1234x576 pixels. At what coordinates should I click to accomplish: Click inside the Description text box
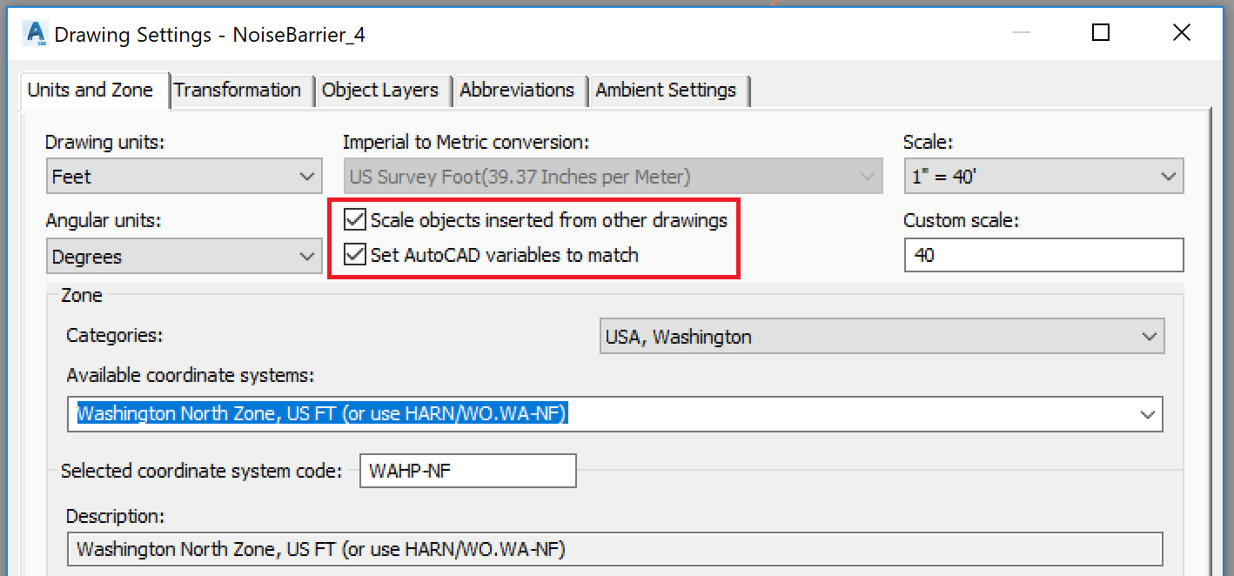616,549
